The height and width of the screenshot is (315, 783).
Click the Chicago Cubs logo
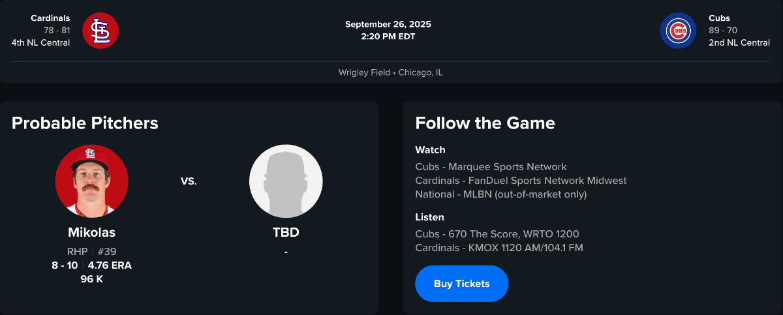(678, 31)
